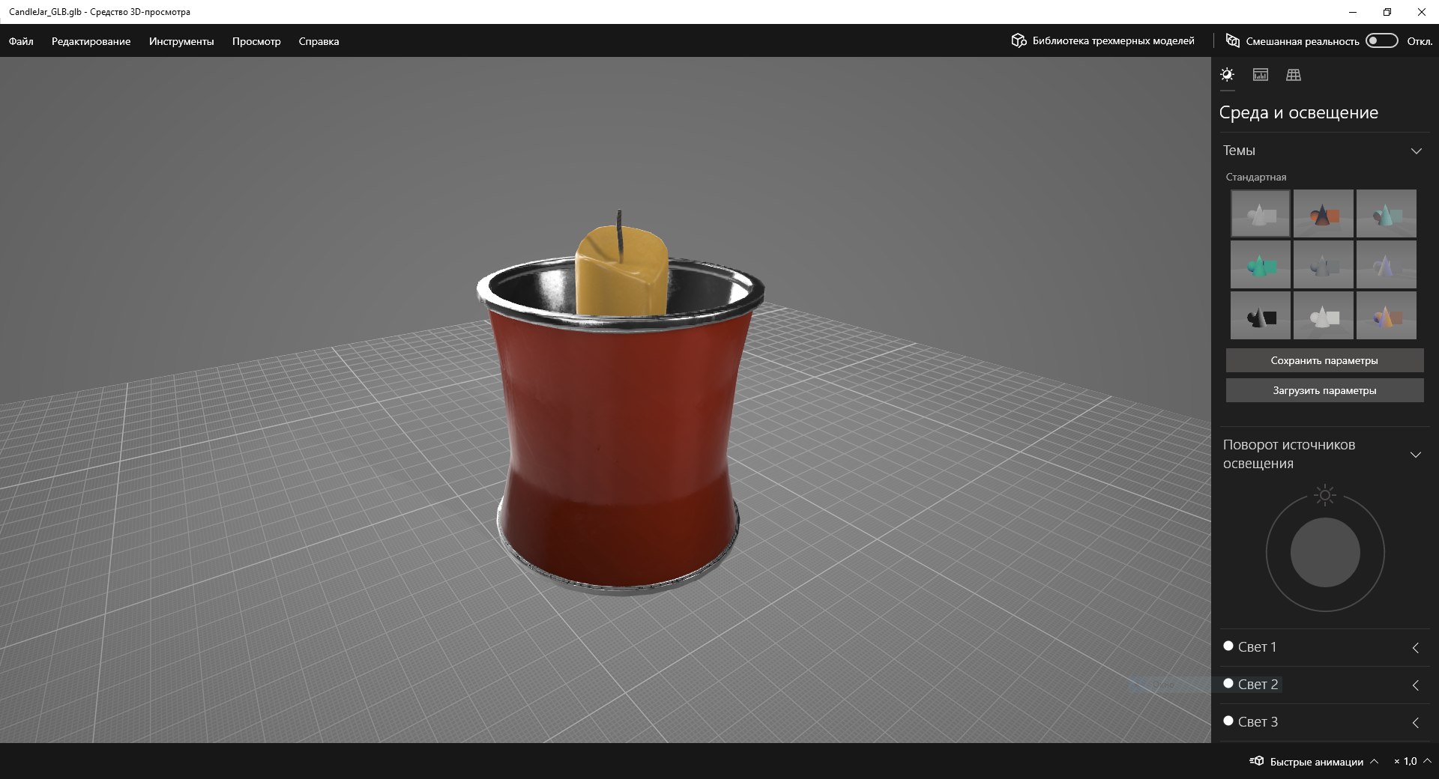This screenshot has height=779, width=1439.
Task: Open the Быстрые анимации dropdown arrow
Action: point(1374,761)
